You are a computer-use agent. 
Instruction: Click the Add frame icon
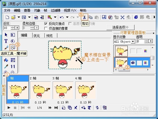(63, 108)
